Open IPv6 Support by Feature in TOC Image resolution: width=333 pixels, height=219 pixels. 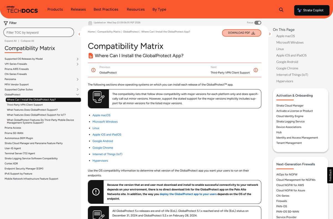pyautogui.click(x=18, y=174)
